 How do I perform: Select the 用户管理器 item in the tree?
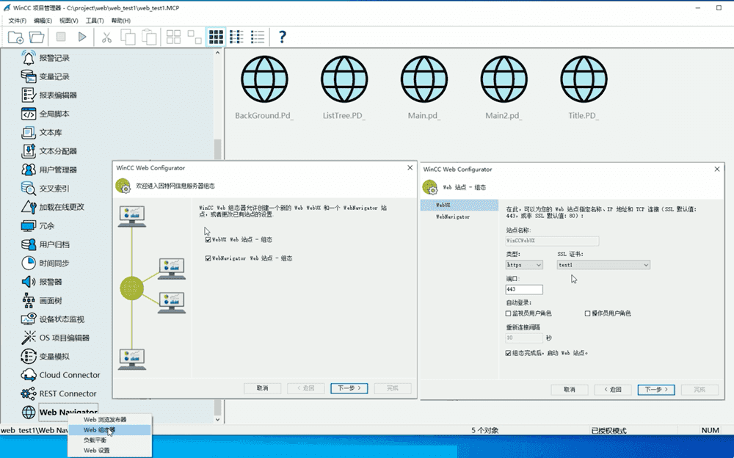[x=58, y=170]
